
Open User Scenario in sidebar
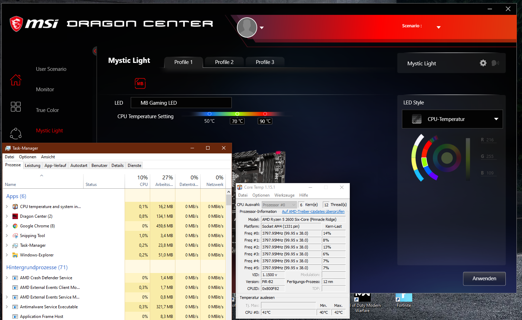pyautogui.click(x=51, y=69)
